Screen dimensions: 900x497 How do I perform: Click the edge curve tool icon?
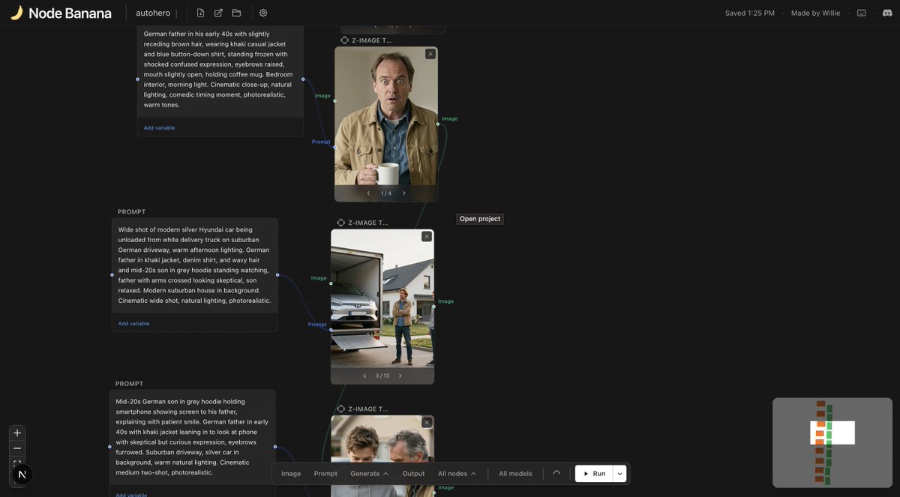tap(556, 474)
